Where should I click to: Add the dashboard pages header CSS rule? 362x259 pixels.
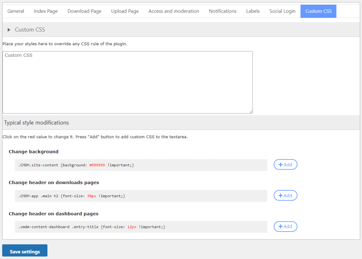pyautogui.click(x=285, y=227)
